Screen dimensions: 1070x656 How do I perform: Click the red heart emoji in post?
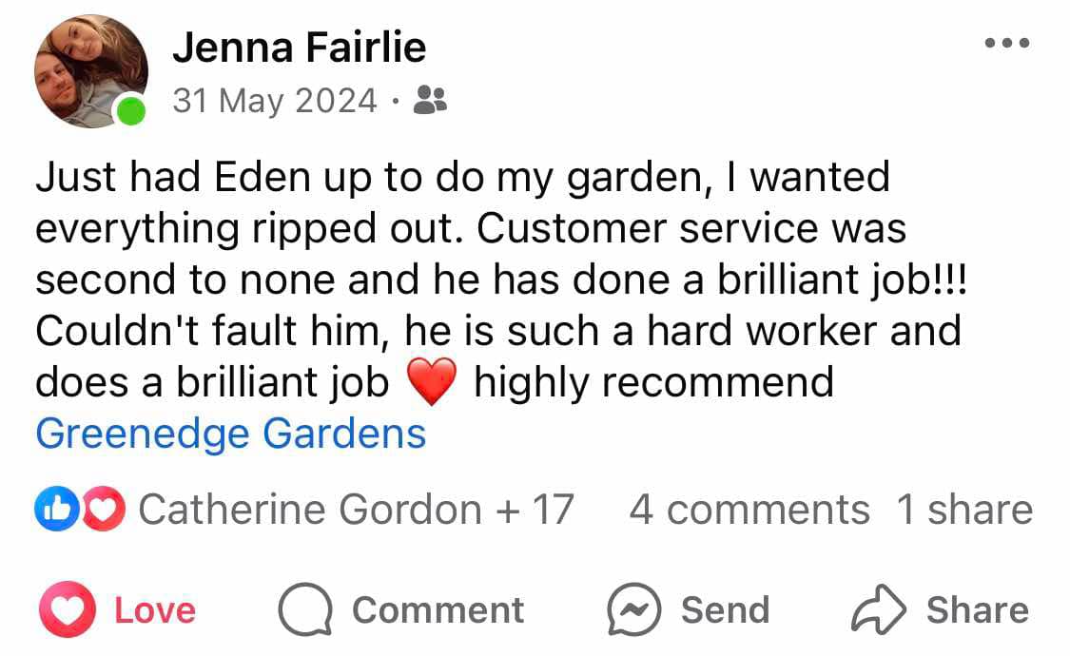coord(431,381)
